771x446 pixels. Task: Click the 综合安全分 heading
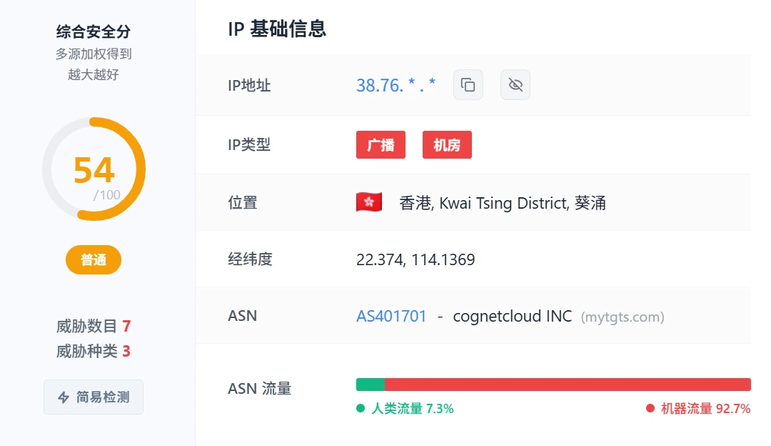coord(94,31)
